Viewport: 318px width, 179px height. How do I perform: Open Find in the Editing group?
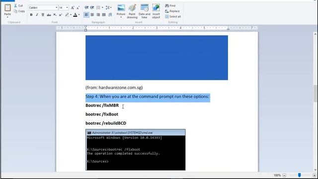[x=170, y=5]
